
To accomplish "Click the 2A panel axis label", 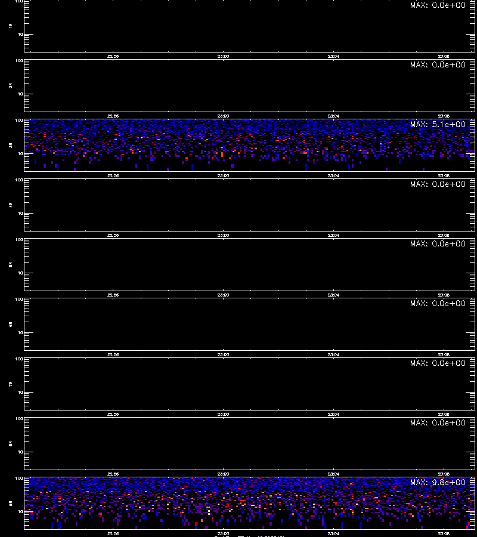I will 11,85.
